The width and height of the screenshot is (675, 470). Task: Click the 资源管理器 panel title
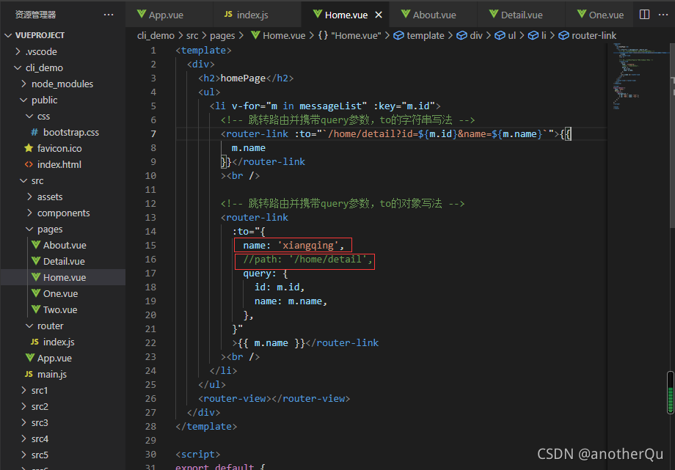pyautogui.click(x=36, y=15)
